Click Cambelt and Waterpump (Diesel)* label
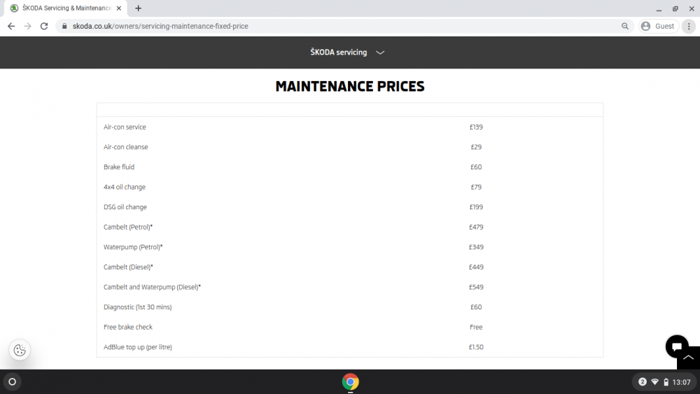This screenshot has width=700, height=394. point(152,288)
